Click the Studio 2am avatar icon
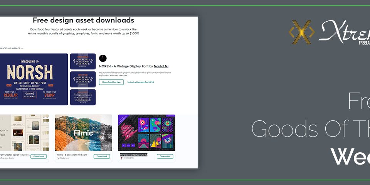 58,158
